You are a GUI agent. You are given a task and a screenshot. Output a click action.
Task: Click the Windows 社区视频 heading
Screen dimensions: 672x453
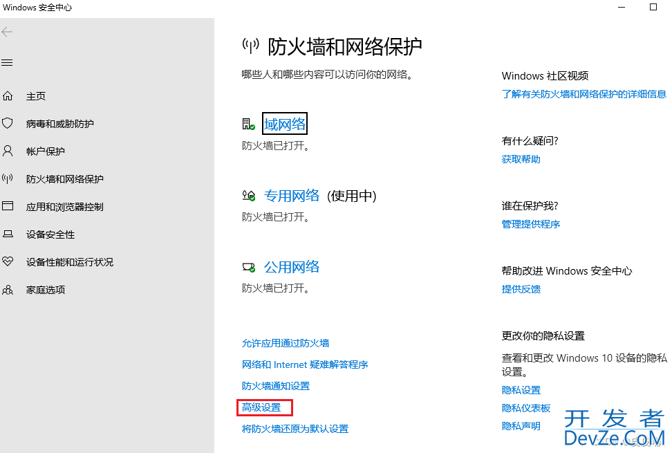(545, 76)
